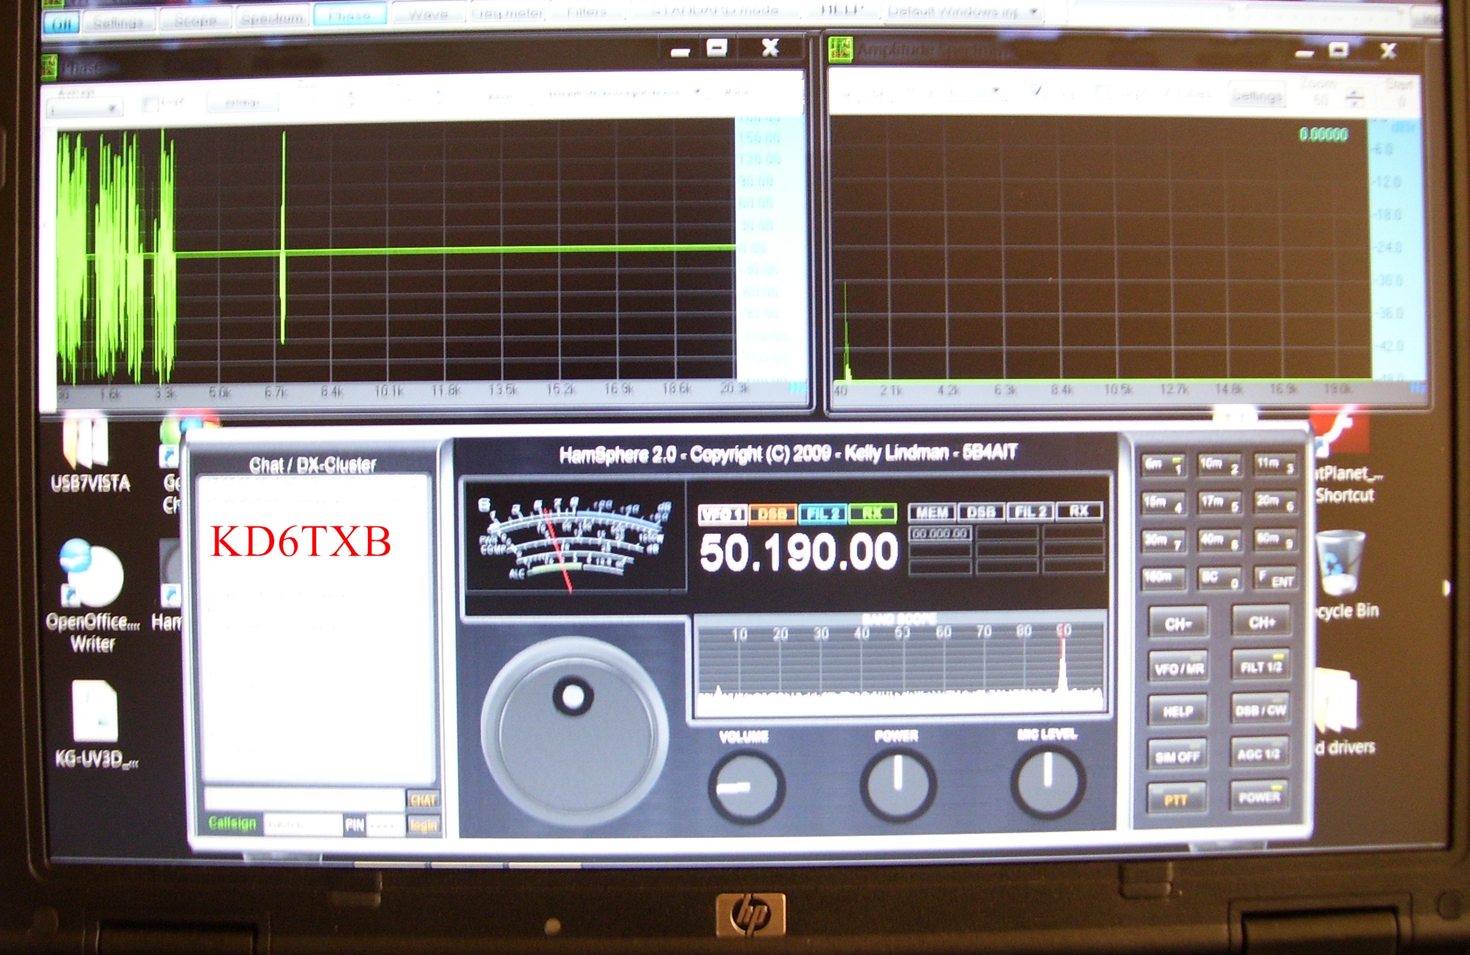Click the CH+ channel up button
1470x955 pixels.
tap(1261, 621)
